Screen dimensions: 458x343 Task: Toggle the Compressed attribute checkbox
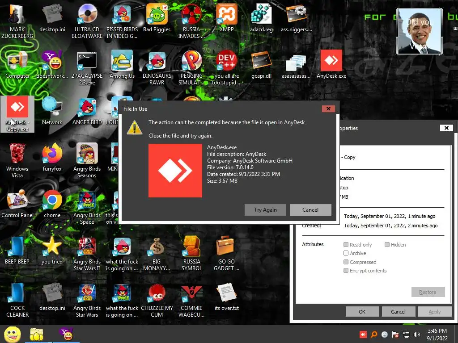point(346,262)
